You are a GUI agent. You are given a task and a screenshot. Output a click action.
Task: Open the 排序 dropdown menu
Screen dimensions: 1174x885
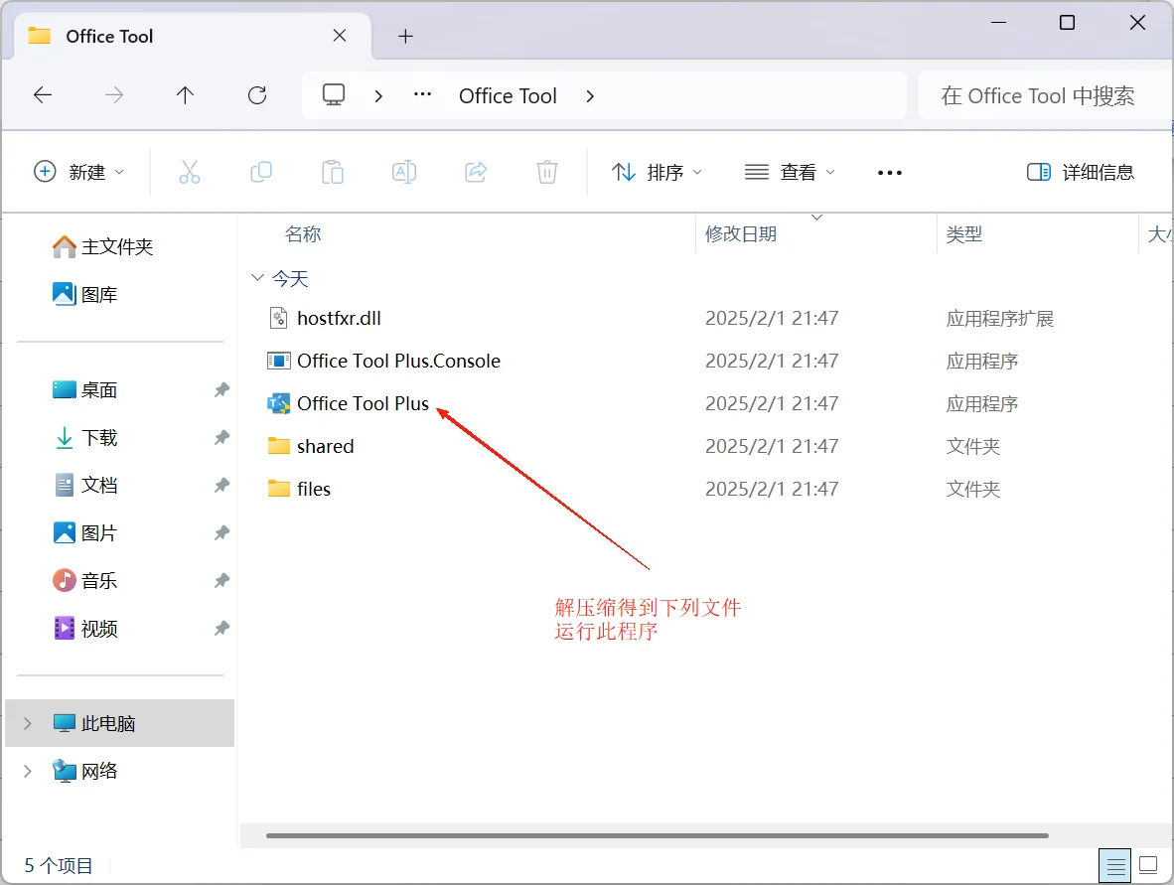click(658, 171)
